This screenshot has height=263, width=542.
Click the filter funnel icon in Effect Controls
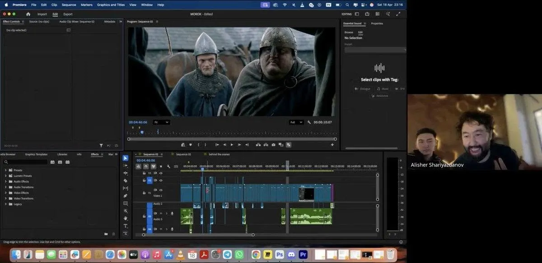[x=101, y=146]
